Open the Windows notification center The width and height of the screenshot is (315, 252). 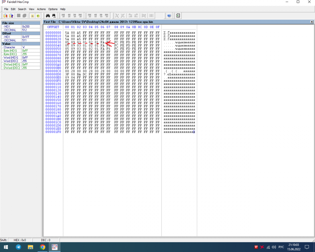307,247
